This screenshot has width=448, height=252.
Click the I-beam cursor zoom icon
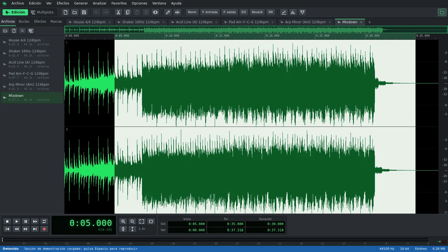[132, 229]
